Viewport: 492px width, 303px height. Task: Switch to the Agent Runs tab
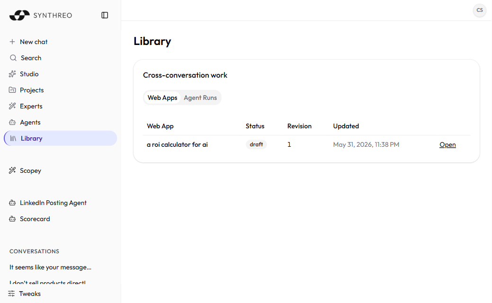pyautogui.click(x=200, y=98)
